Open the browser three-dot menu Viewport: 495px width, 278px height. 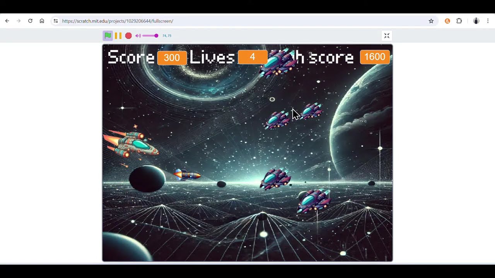click(x=488, y=21)
